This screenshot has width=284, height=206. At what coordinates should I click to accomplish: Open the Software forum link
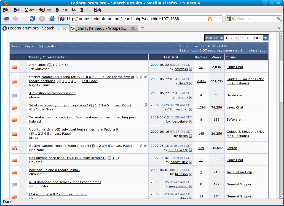coord(234,120)
